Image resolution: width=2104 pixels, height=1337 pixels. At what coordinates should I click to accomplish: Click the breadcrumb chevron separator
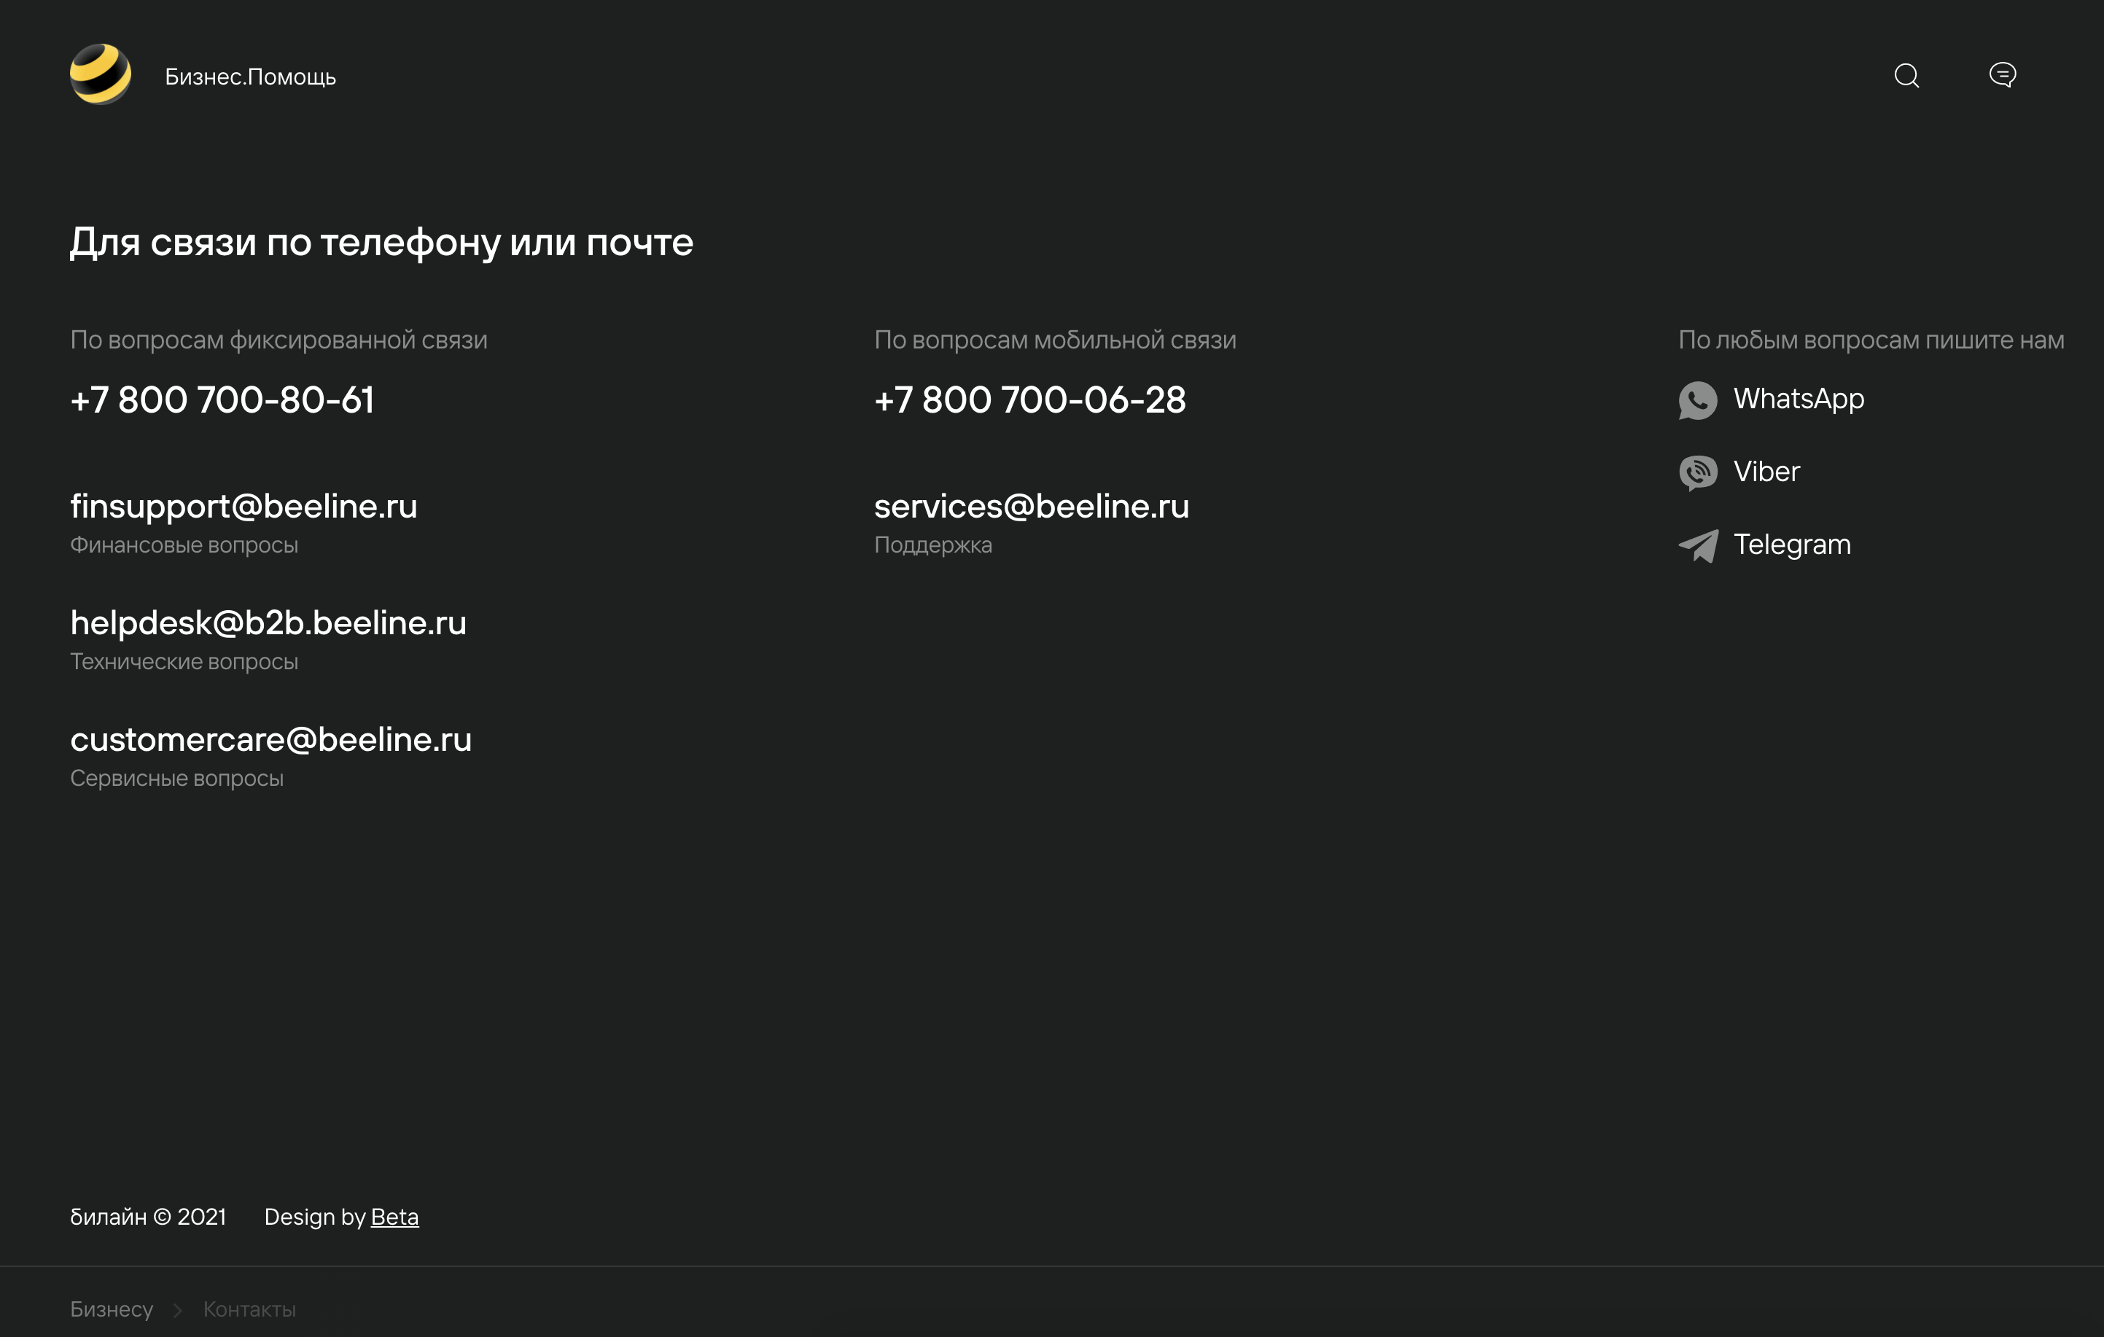click(x=177, y=1310)
